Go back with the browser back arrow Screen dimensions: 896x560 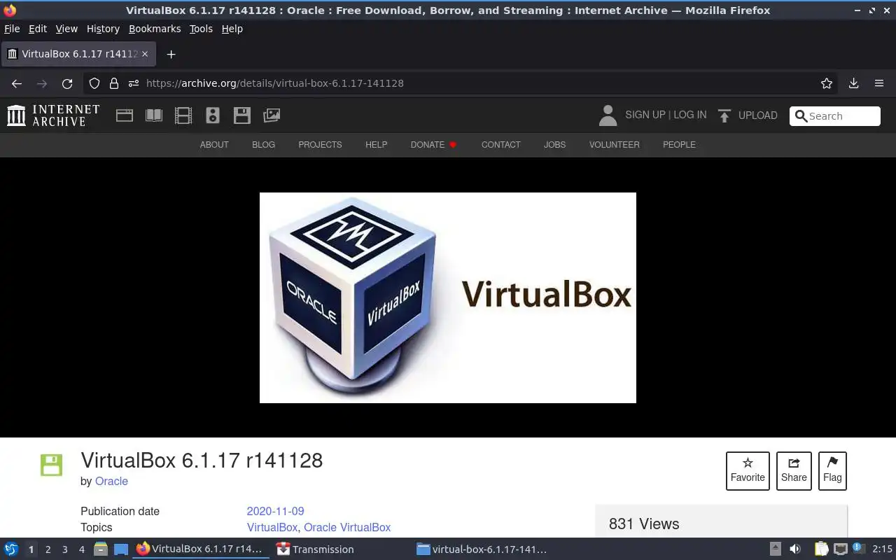(17, 83)
